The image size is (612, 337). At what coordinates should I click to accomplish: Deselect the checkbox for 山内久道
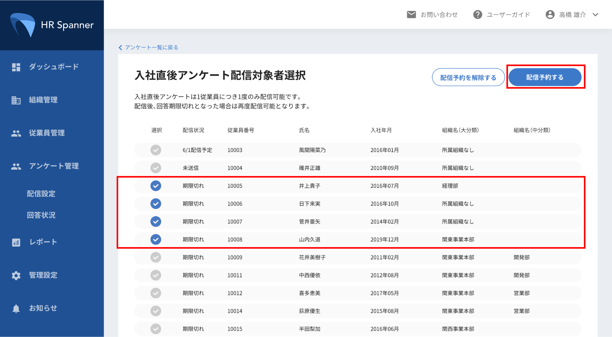coord(156,239)
